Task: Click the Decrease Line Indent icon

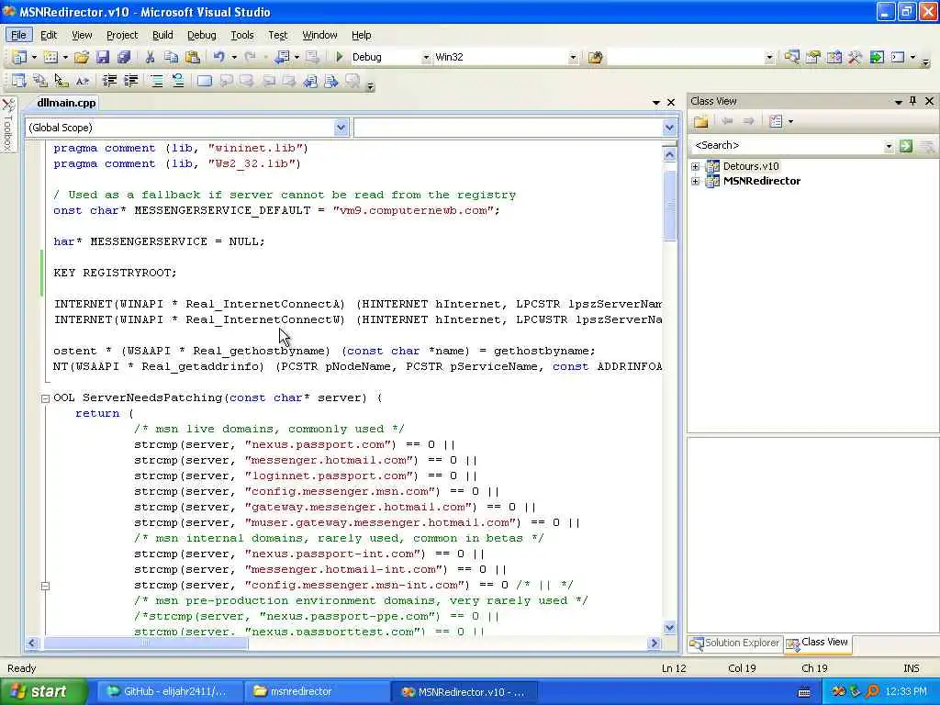Action: point(109,81)
